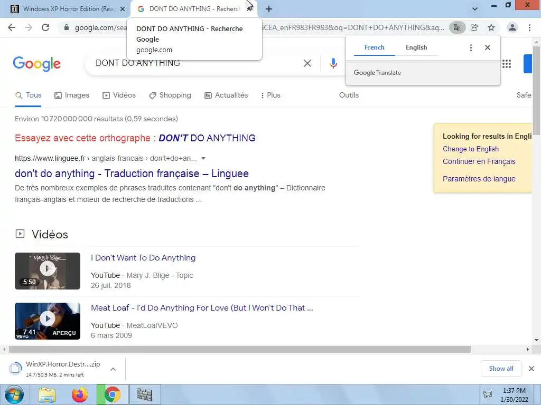Open the firewall brick-wall taskbar app
The width and height of the screenshot is (541, 405).
coord(145,394)
